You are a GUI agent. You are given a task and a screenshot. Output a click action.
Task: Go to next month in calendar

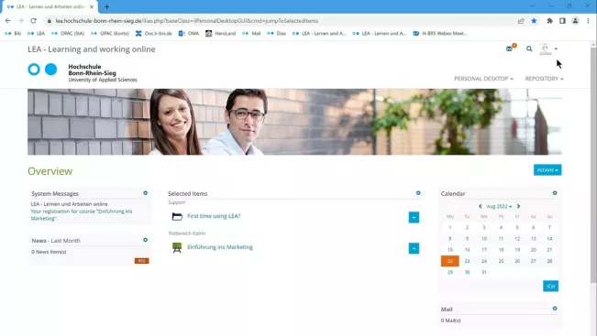coord(518,206)
